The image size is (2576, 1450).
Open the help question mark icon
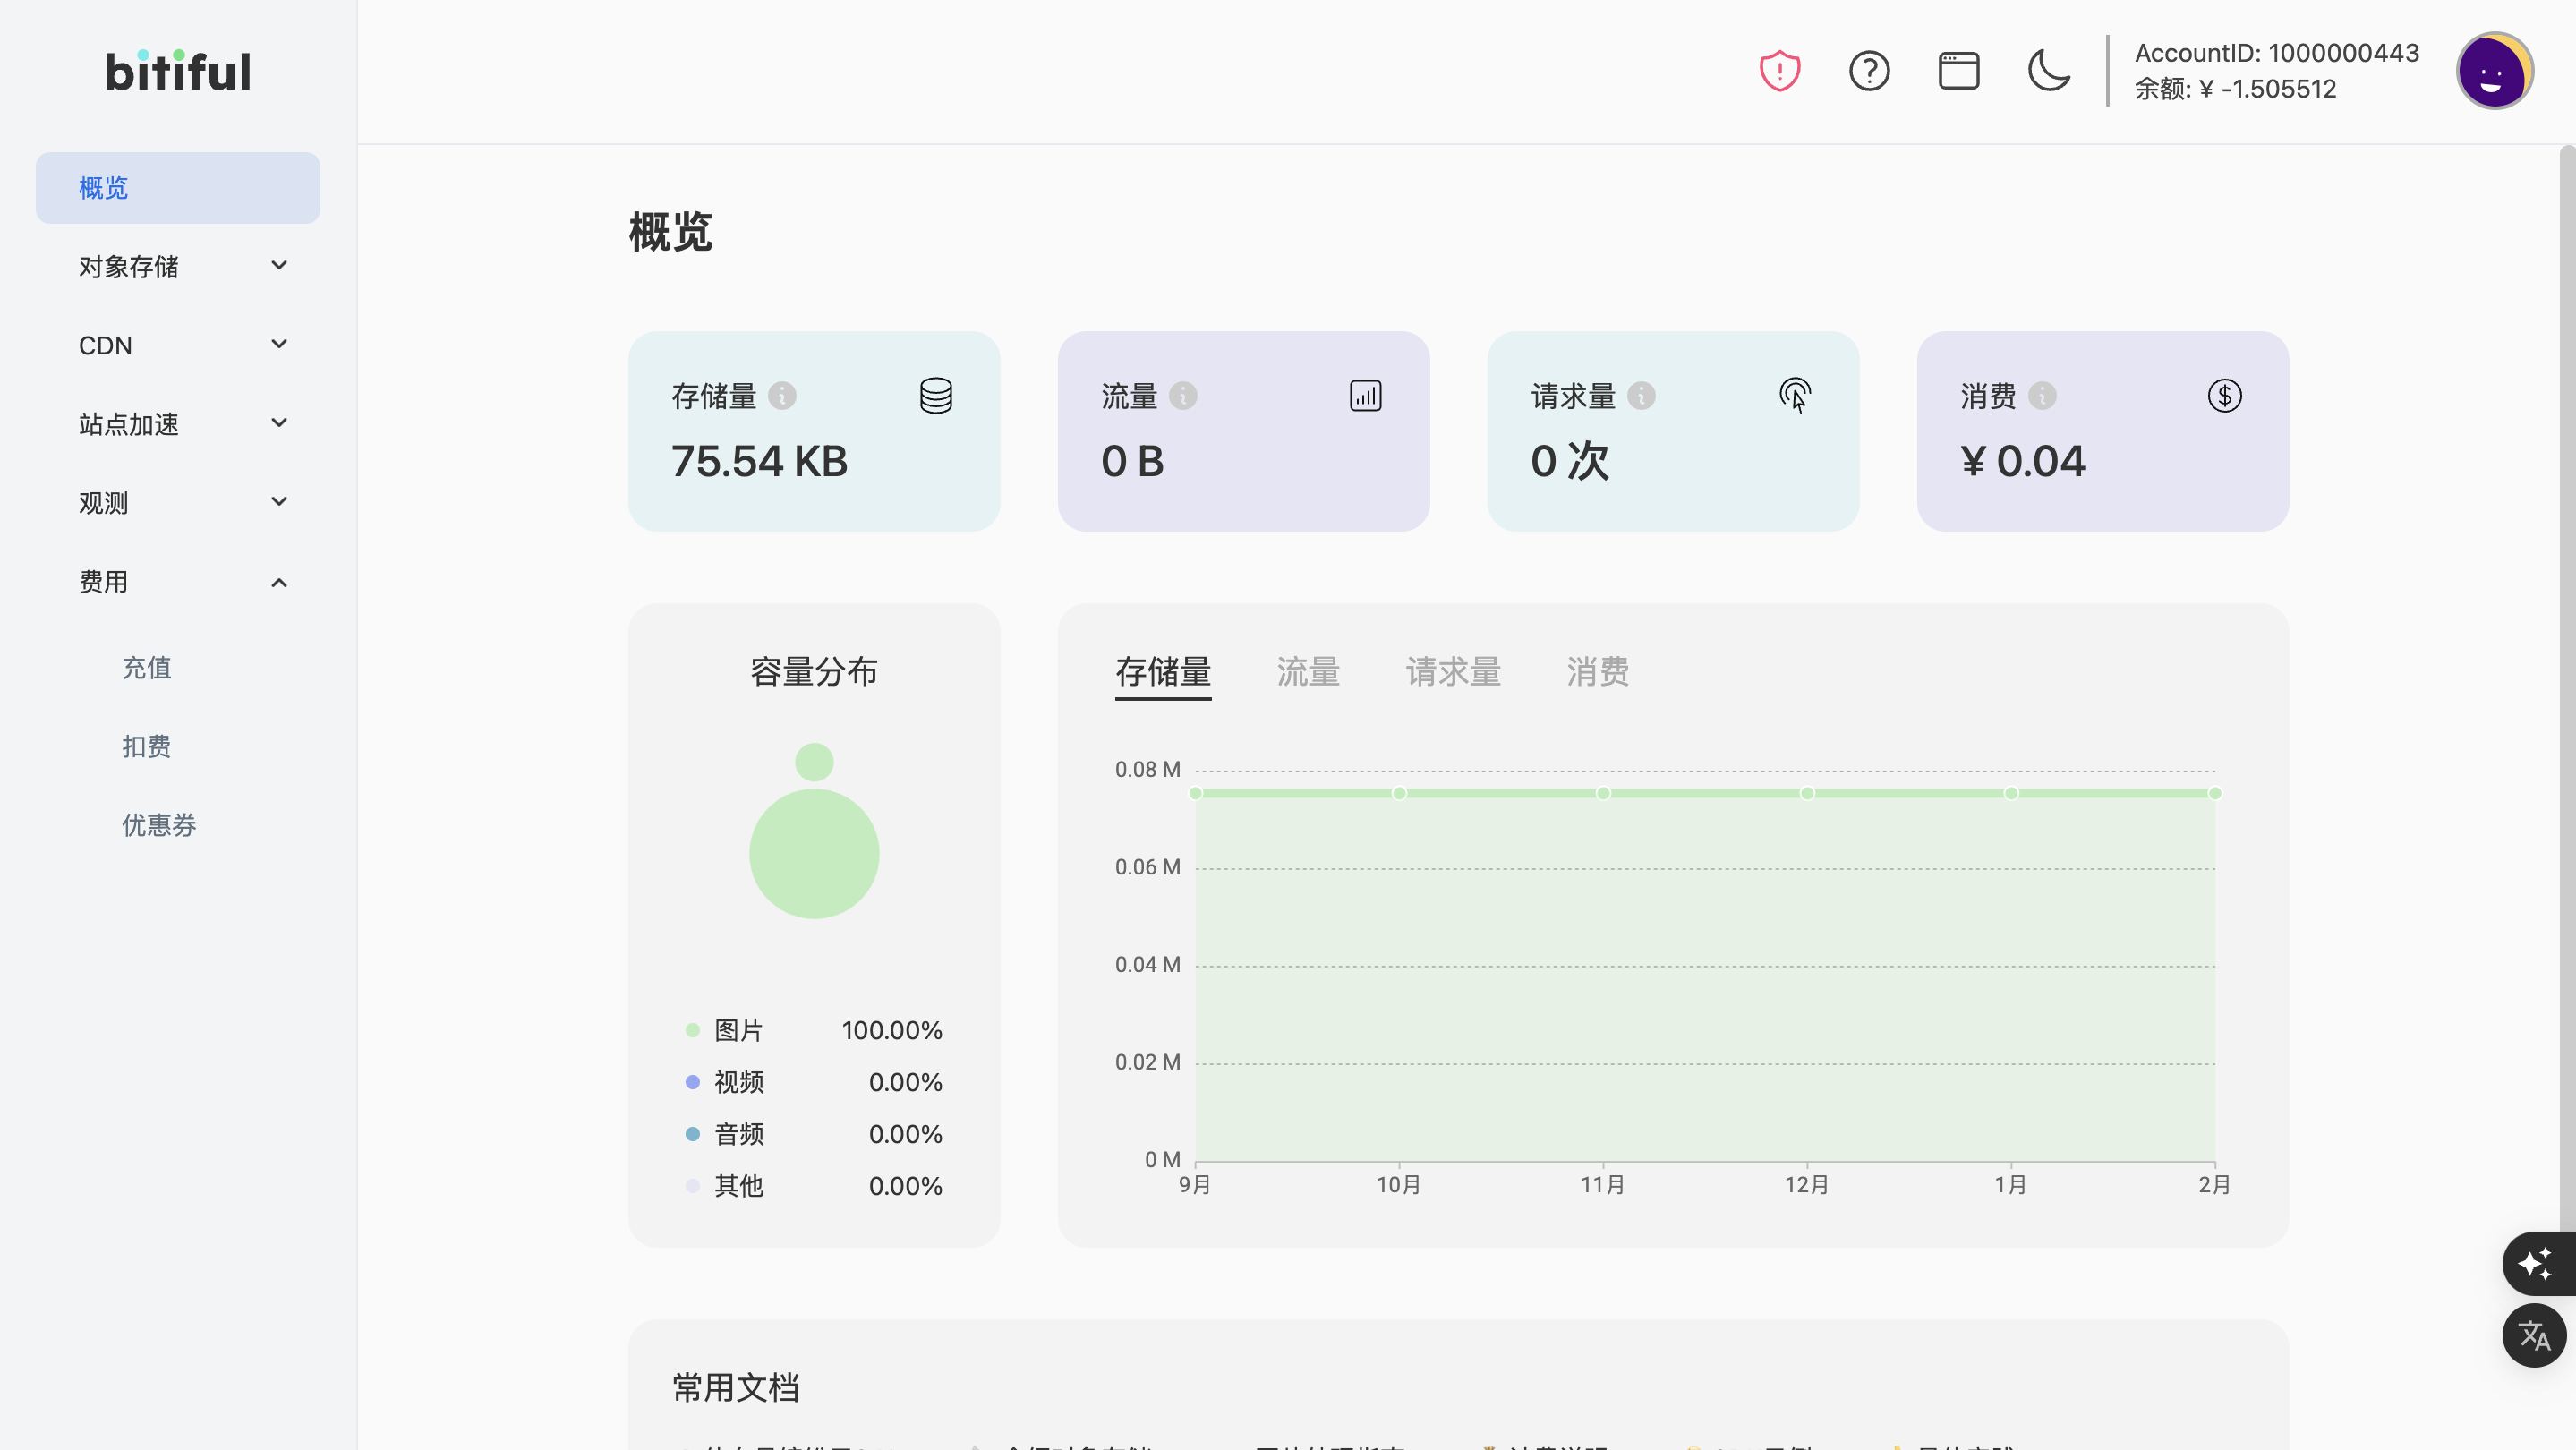[x=1869, y=70]
